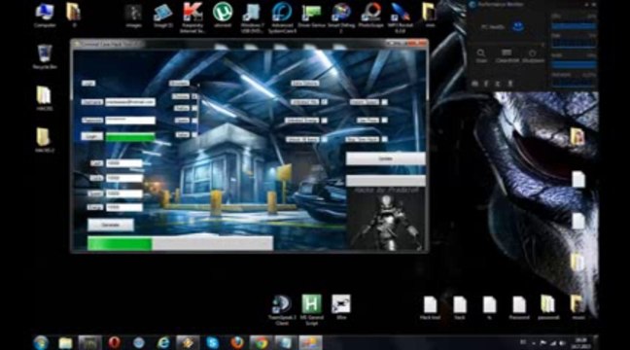Open the green H script icon on desktop
Viewport: 630px width, 350px height.
[311, 309]
